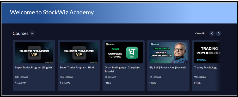Click FREE label under Big Bull course
The width and height of the screenshot is (238, 97).
[x=152, y=83]
